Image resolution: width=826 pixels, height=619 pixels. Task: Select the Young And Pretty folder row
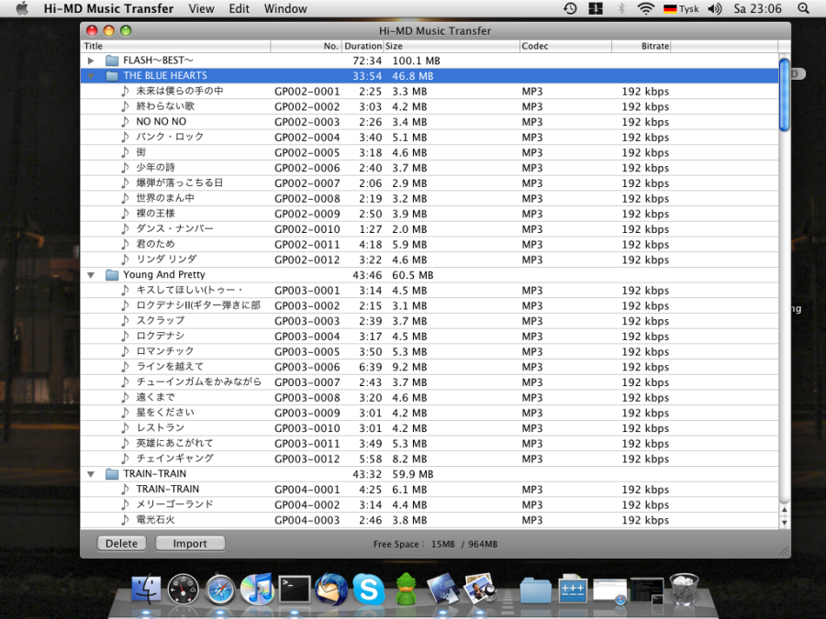point(430,275)
